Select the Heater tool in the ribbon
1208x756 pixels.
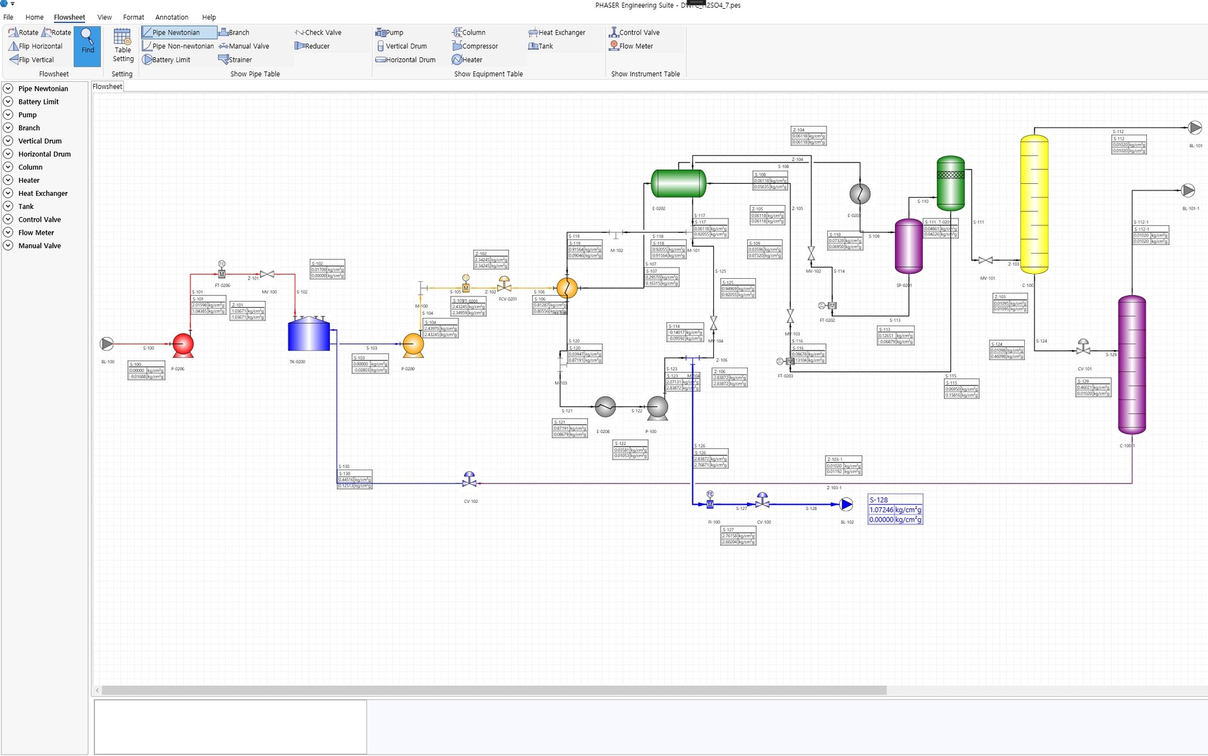(x=467, y=60)
